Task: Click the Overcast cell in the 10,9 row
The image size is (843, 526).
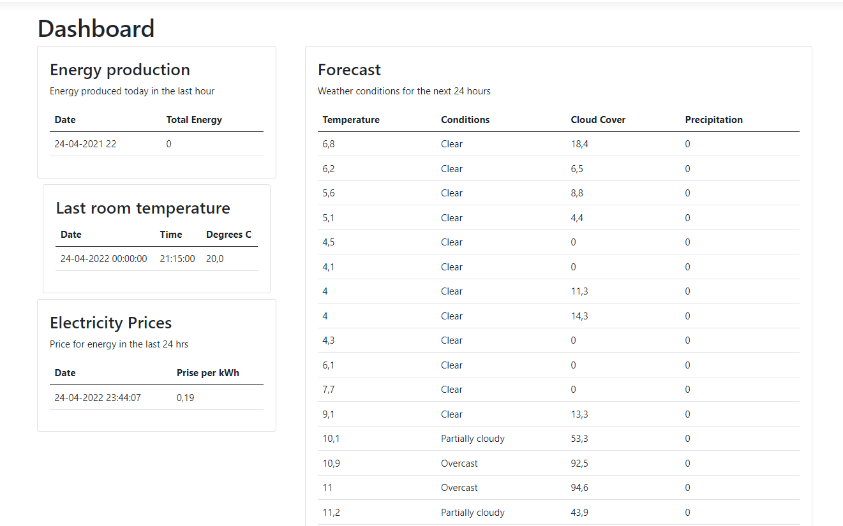Action: (x=459, y=464)
